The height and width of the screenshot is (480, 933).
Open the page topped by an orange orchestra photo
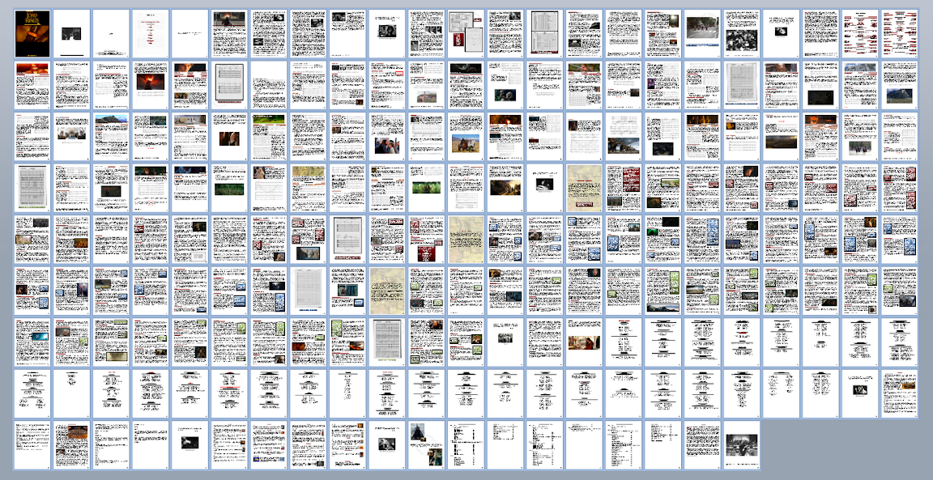(x=71, y=445)
